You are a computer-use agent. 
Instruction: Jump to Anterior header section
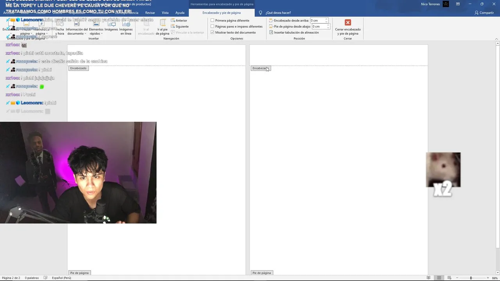click(179, 20)
